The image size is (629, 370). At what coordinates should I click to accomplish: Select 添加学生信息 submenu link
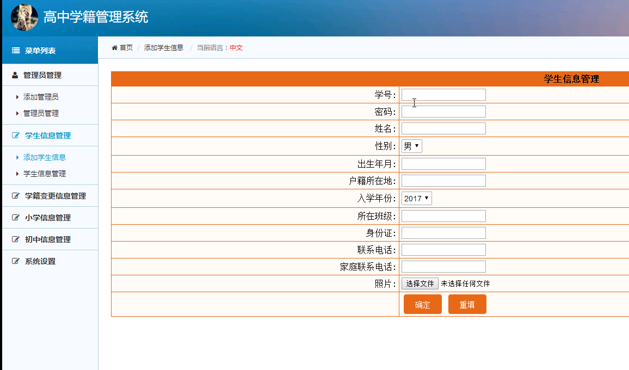tap(45, 157)
